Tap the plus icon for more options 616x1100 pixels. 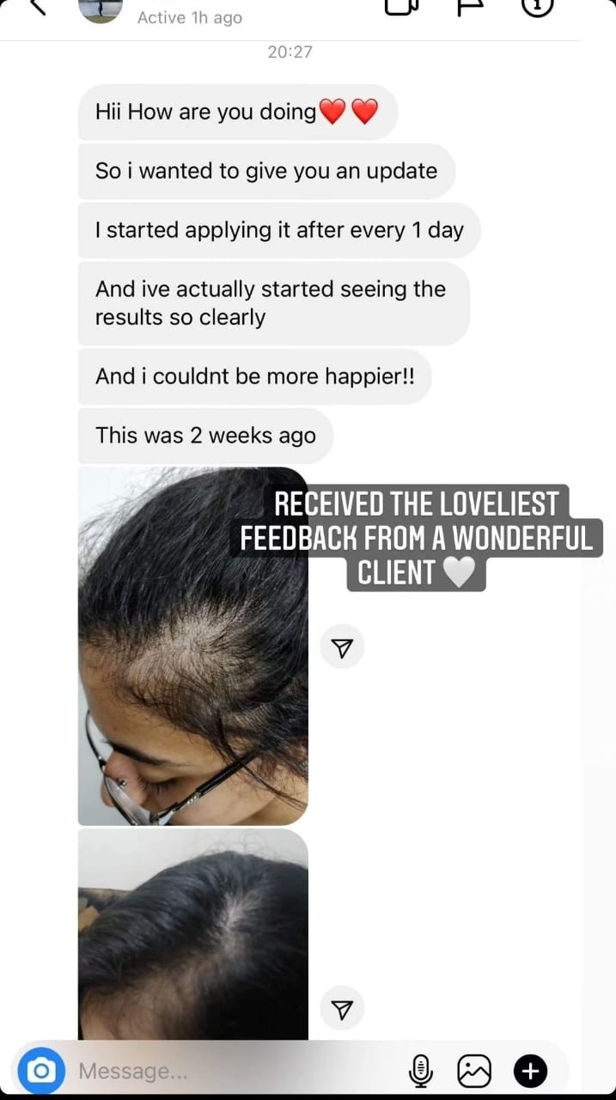(x=530, y=1071)
